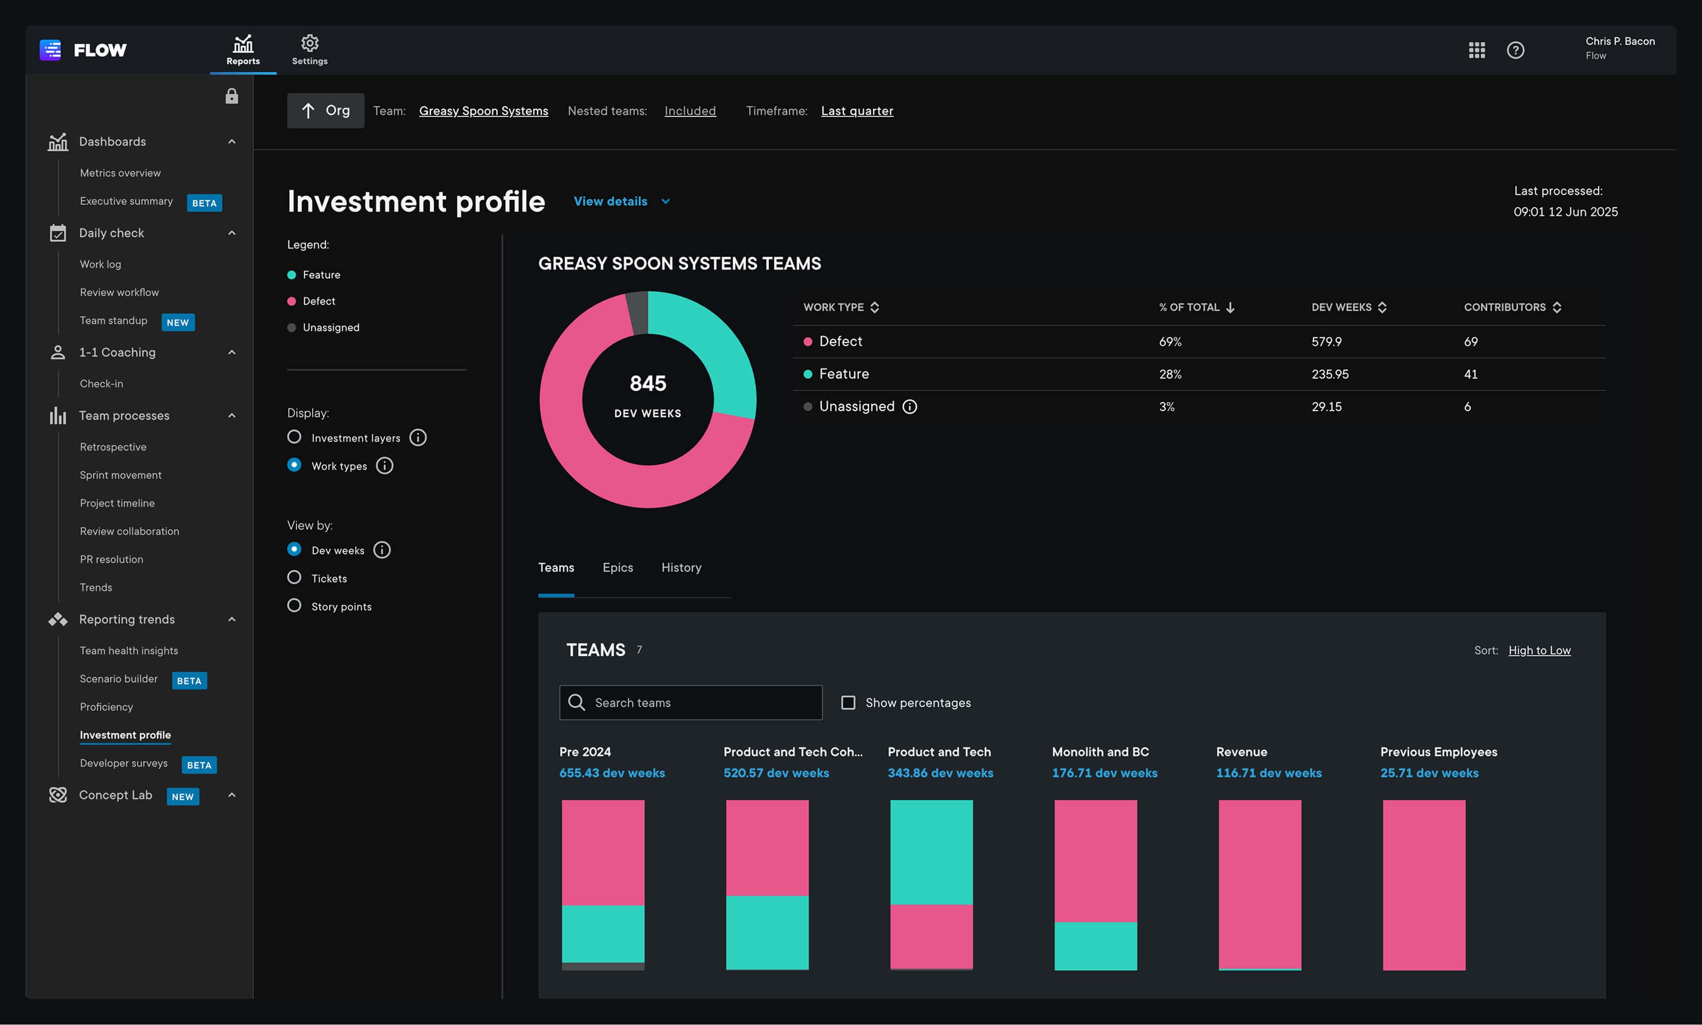This screenshot has width=1702, height=1025.
Task: Click the Feature legend color dot
Action: (x=291, y=275)
